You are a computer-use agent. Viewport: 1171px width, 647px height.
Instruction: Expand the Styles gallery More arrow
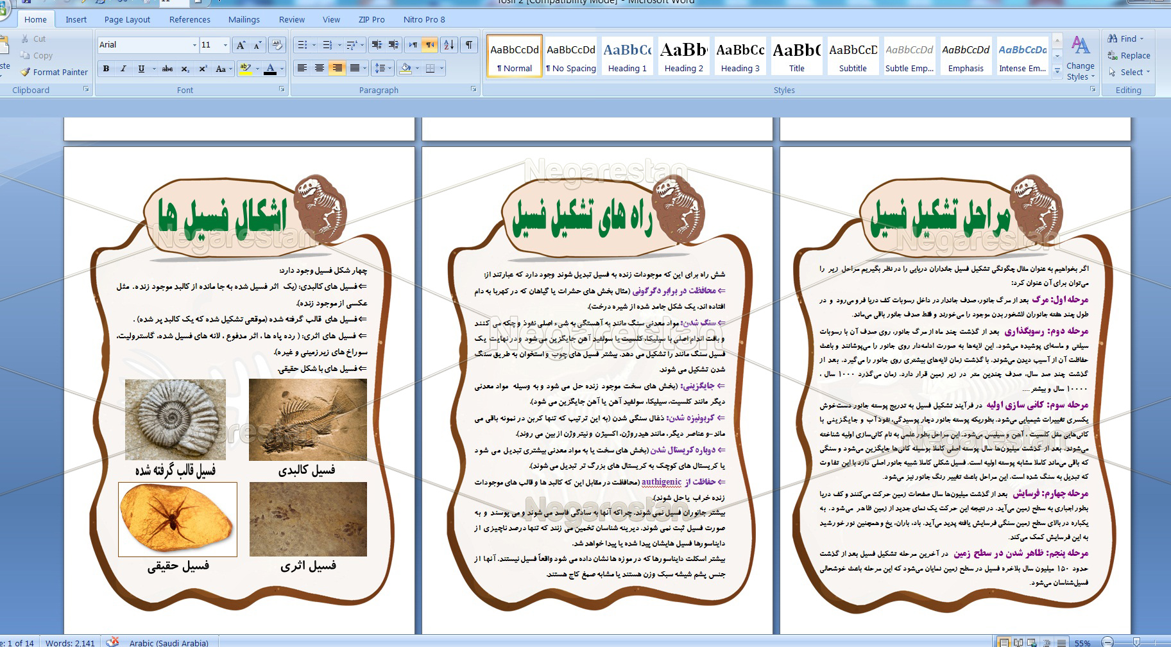(1057, 72)
